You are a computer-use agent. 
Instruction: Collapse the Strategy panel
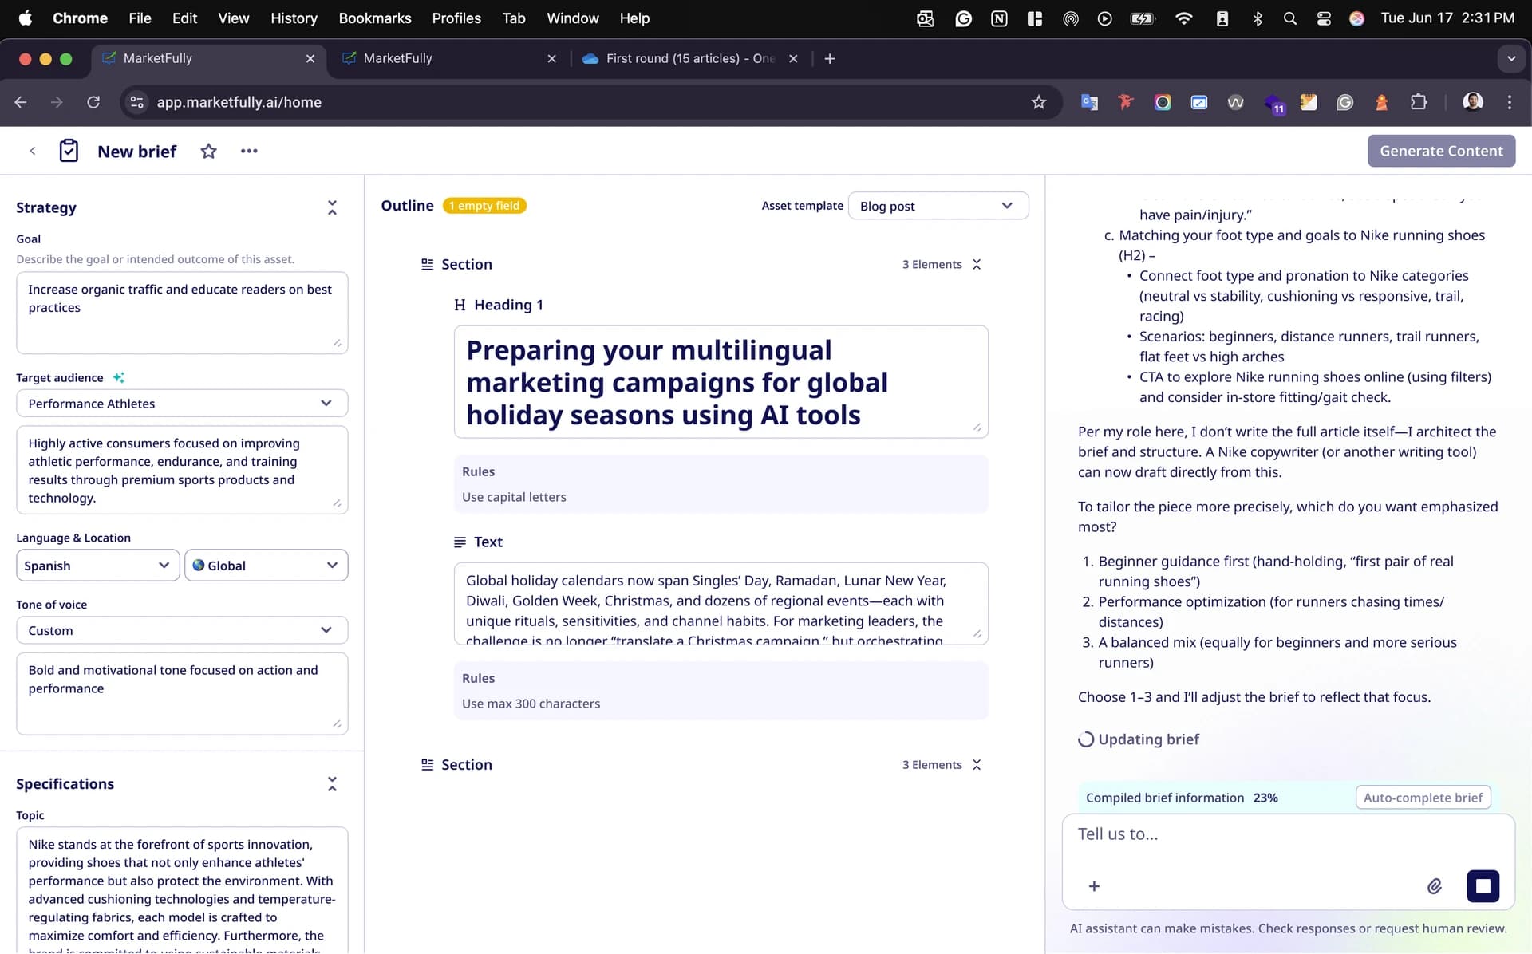click(x=332, y=207)
